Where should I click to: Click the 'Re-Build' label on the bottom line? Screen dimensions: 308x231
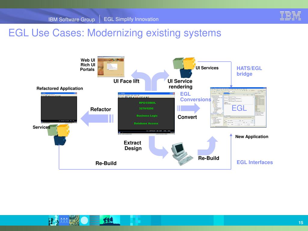click(106, 163)
